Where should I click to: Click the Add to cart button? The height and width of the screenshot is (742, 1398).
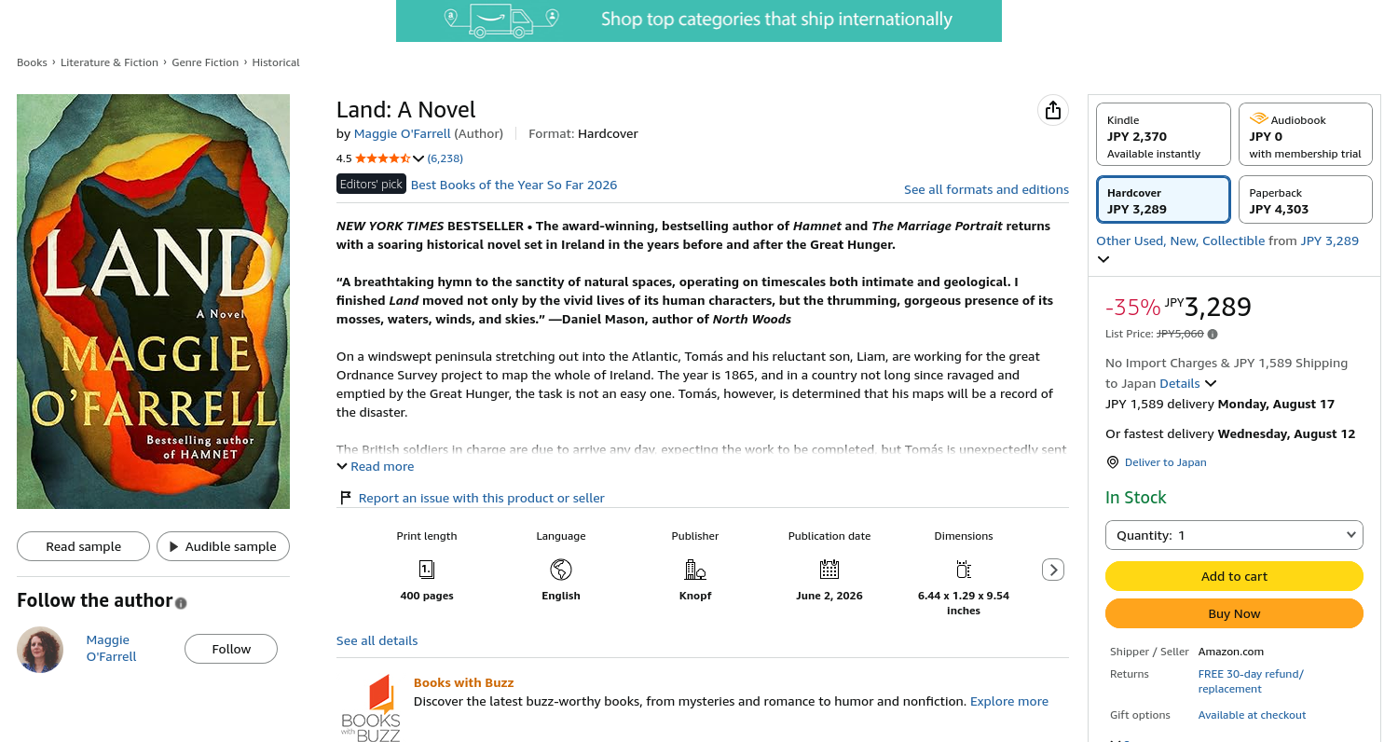coord(1234,576)
